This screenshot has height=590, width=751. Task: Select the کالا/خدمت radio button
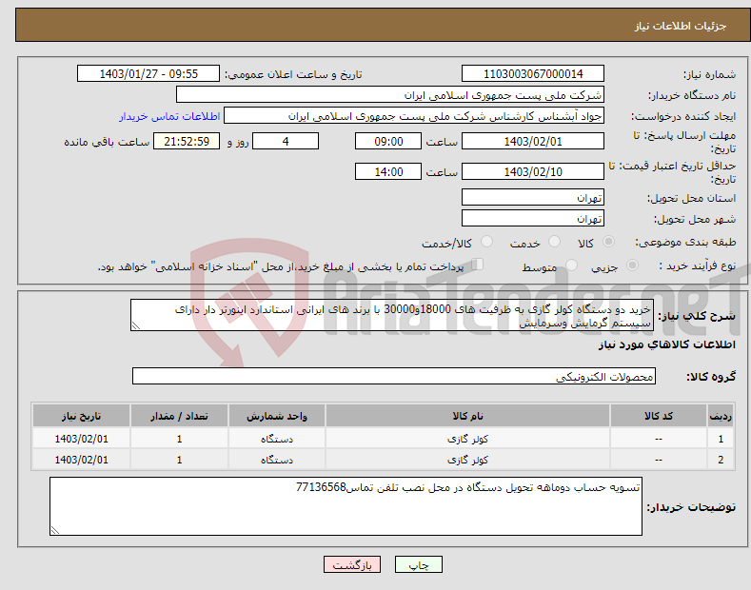point(486,242)
